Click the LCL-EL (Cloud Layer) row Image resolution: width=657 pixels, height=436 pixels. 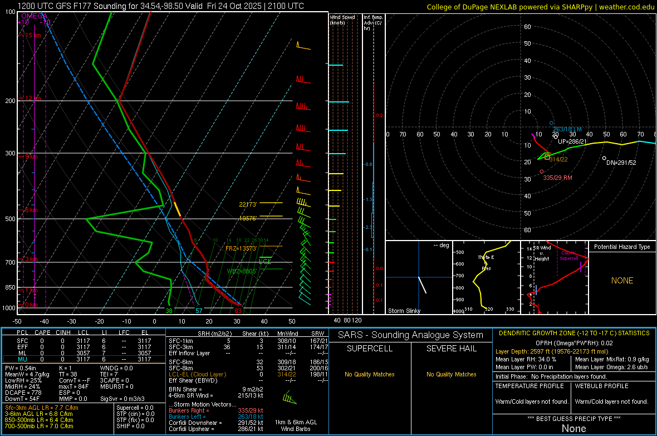pos(248,374)
